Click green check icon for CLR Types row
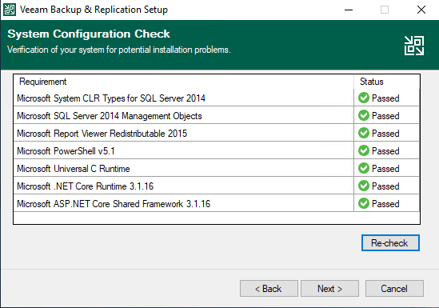The height and width of the screenshot is (308, 439). point(364,98)
